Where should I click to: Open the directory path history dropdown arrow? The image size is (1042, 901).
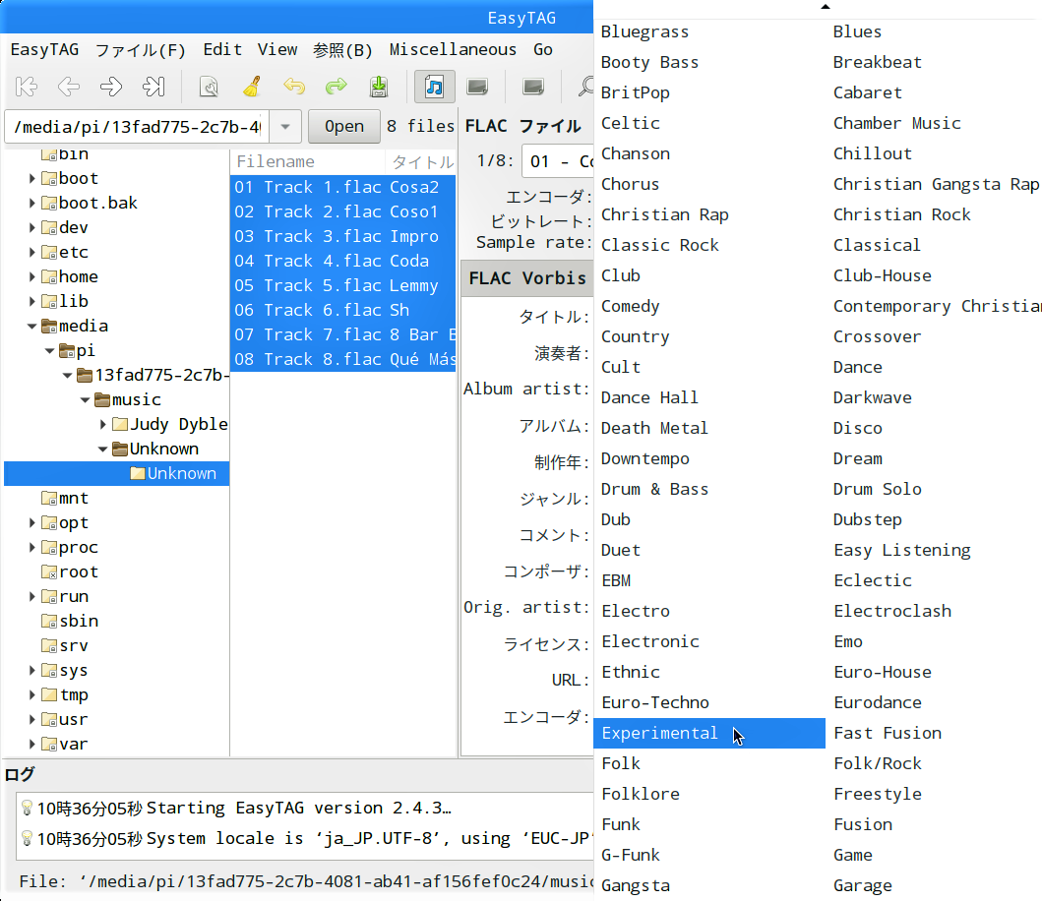(285, 126)
